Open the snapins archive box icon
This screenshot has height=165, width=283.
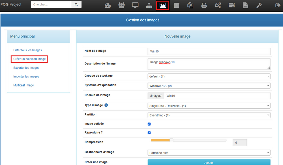point(177,5)
